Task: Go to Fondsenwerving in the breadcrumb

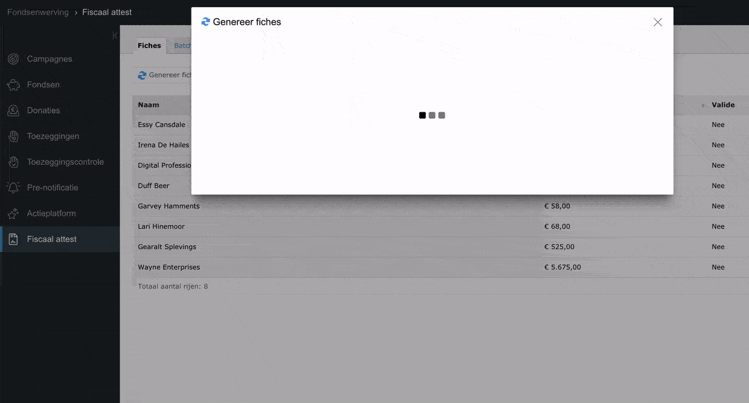Action: click(37, 12)
